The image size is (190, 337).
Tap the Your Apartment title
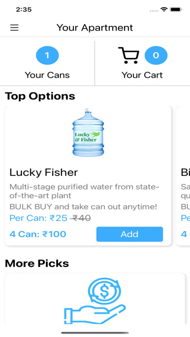click(95, 28)
